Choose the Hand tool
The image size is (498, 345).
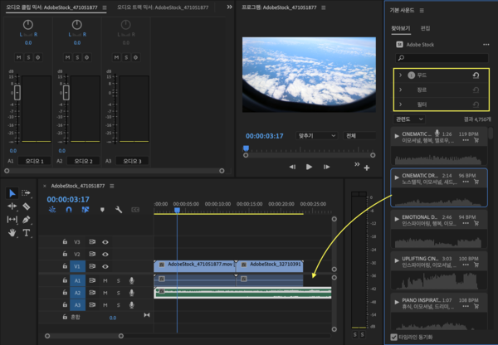click(x=12, y=233)
